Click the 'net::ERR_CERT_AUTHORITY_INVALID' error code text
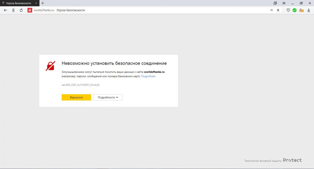The width and height of the screenshot is (314, 169). coord(81,85)
